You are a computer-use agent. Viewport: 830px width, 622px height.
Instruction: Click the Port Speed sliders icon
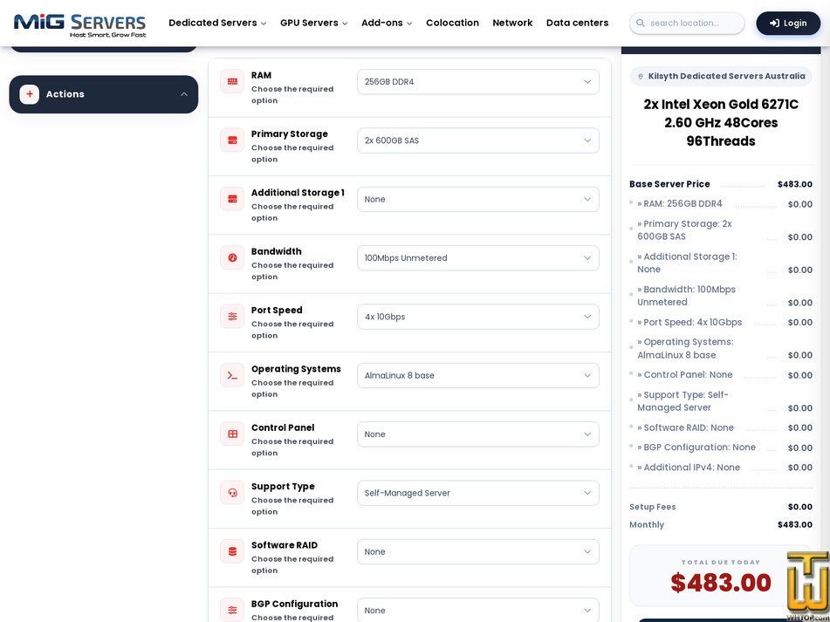232,317
